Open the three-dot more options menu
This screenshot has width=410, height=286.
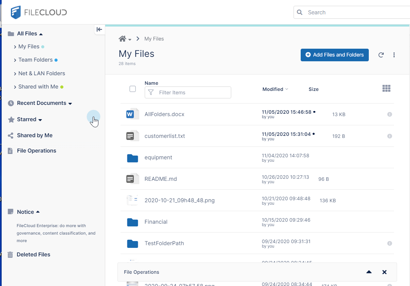[x=394, y=55]
